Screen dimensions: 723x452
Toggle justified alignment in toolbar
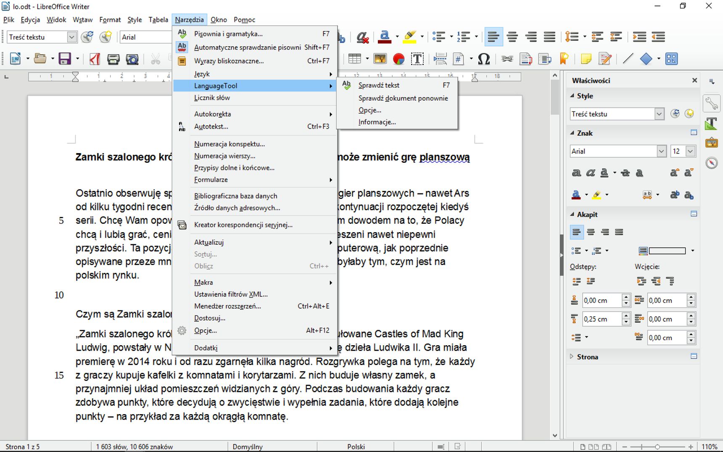[549, 37]
